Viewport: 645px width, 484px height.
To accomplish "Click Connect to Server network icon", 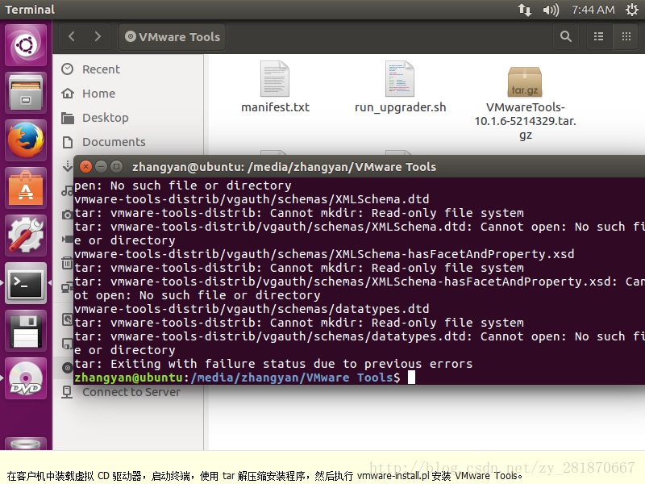I will point(67,392).
